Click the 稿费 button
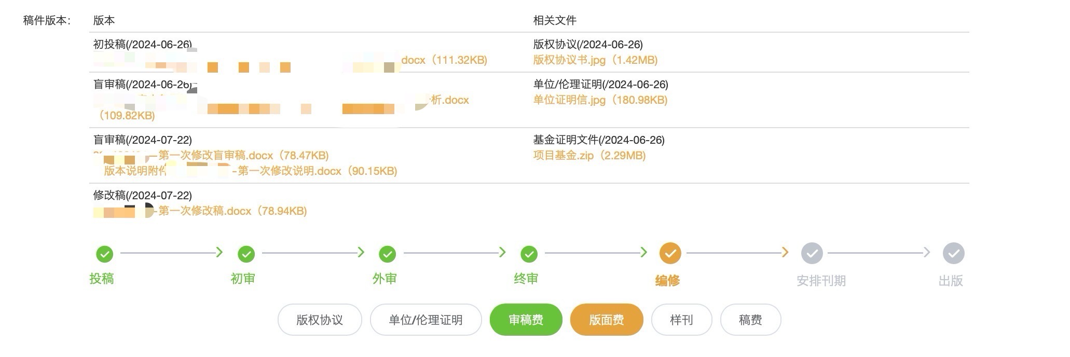This screenshot has height=357, width=1070. (750, 320)
